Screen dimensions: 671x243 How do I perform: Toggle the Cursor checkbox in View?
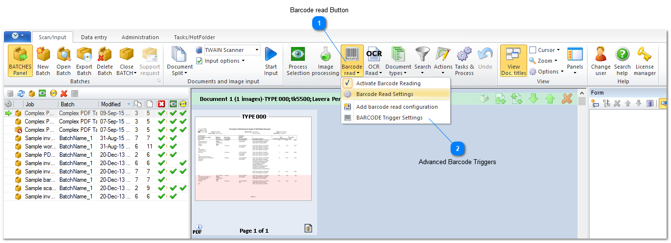[533, 50]
